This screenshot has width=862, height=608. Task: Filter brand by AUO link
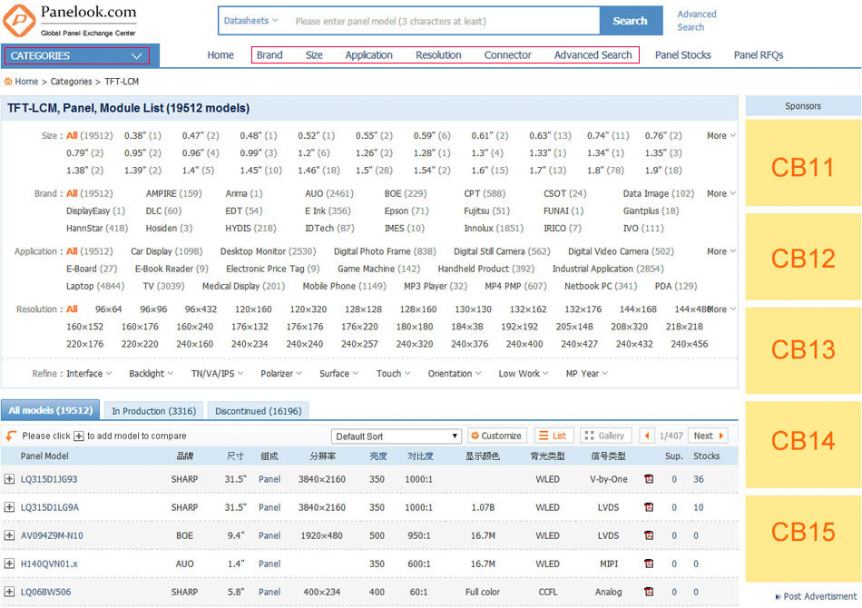click(x=316, y=193)
